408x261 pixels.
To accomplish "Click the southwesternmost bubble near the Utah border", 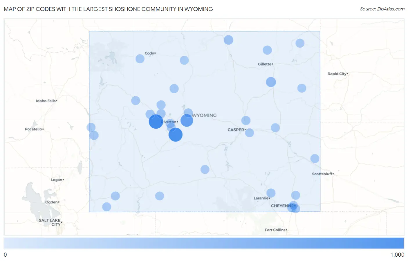I will point(106,207).
